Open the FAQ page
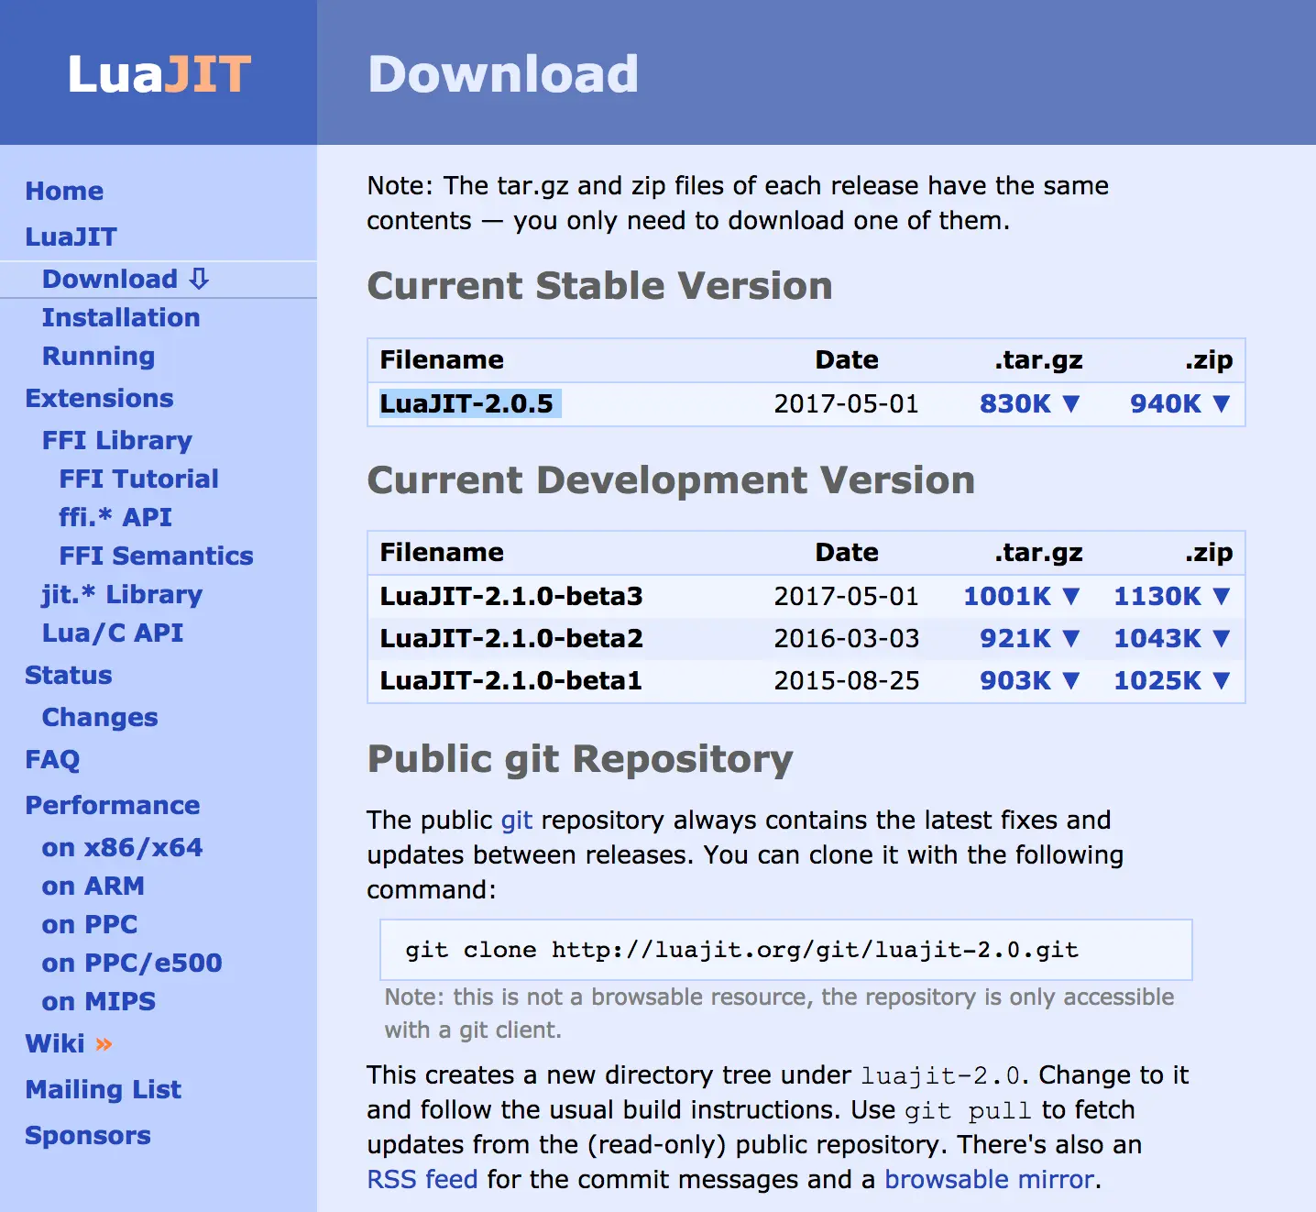The height and width of the screenshot is (1212, 1316). (x=52, y=759)
